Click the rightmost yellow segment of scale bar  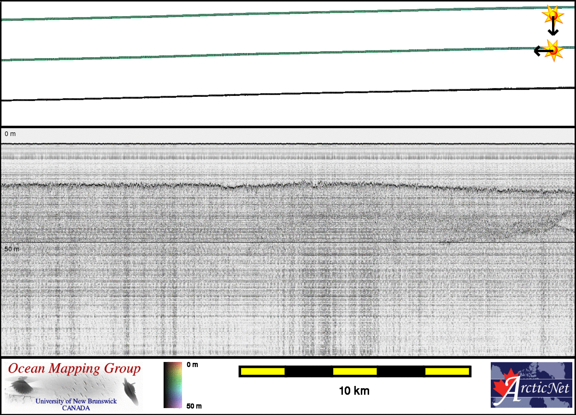pyautogui.click(x=447, y=371)
